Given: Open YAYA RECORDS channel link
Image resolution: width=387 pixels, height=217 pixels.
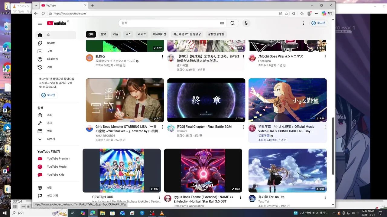Looking at the screenshot, I should click(106, 136).
